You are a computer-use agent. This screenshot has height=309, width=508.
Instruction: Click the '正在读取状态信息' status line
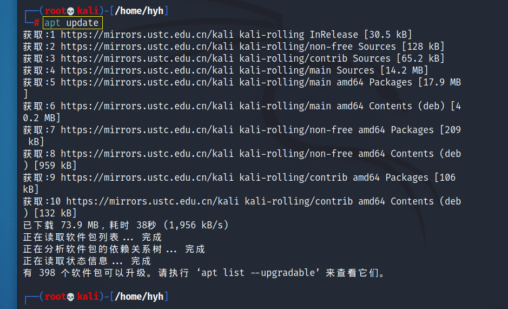coord(87,261)
